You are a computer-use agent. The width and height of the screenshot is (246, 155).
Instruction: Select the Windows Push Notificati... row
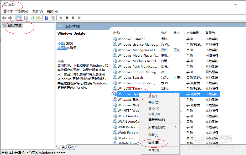click(x=166, y=66)
